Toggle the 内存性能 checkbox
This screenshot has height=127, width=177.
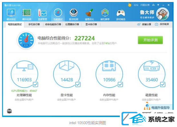(120, 84)
